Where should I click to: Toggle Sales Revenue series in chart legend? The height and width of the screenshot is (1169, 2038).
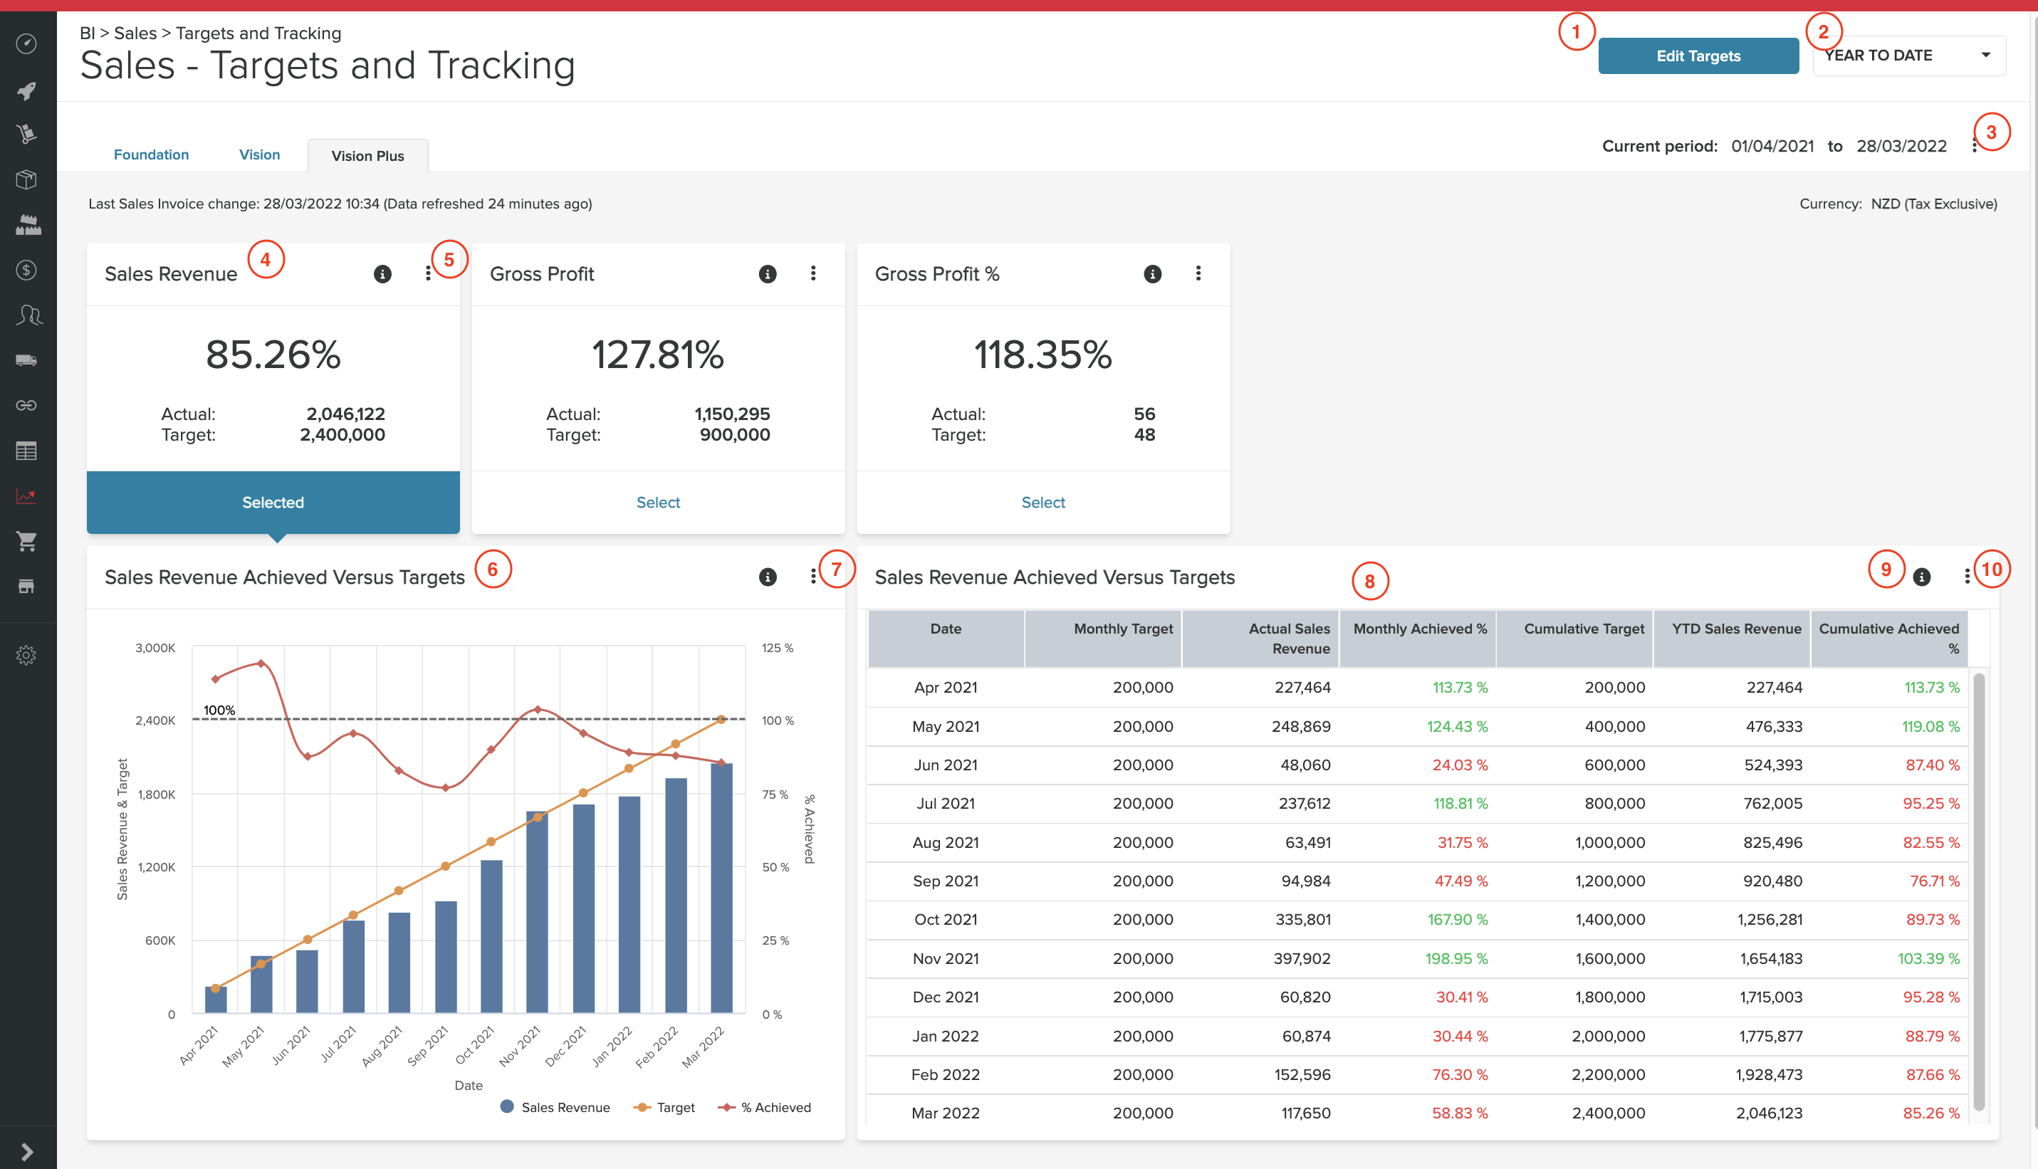click(x=555, y=1107)
